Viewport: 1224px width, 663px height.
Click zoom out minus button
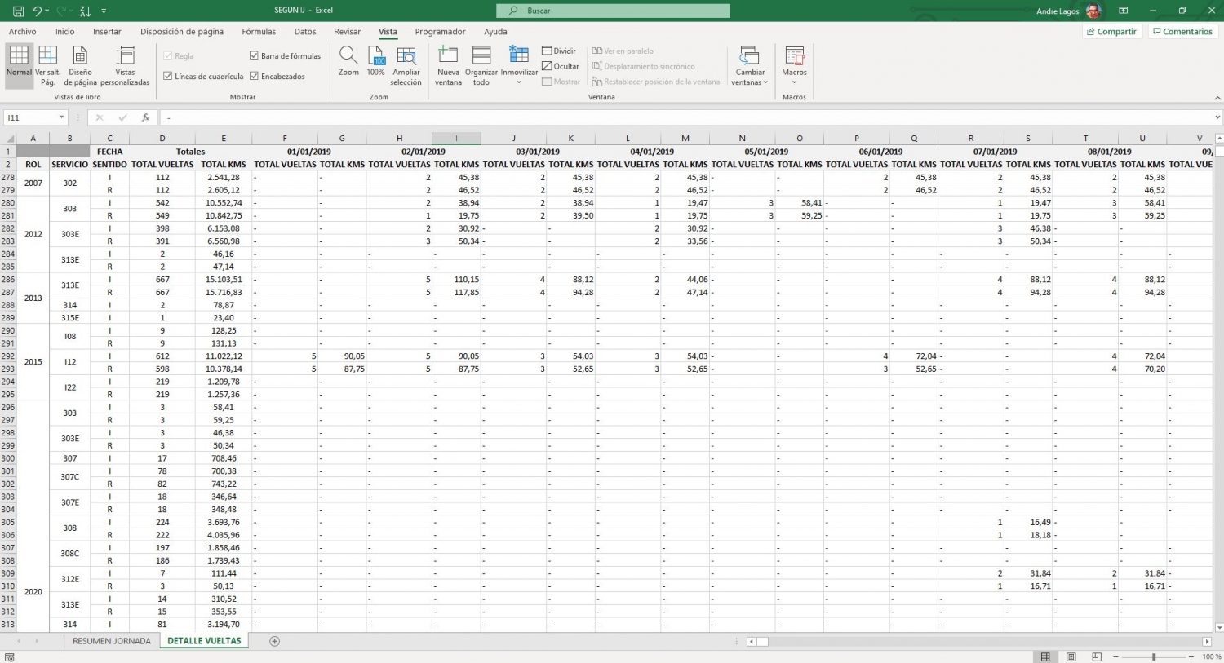[x=1115, y=656]
